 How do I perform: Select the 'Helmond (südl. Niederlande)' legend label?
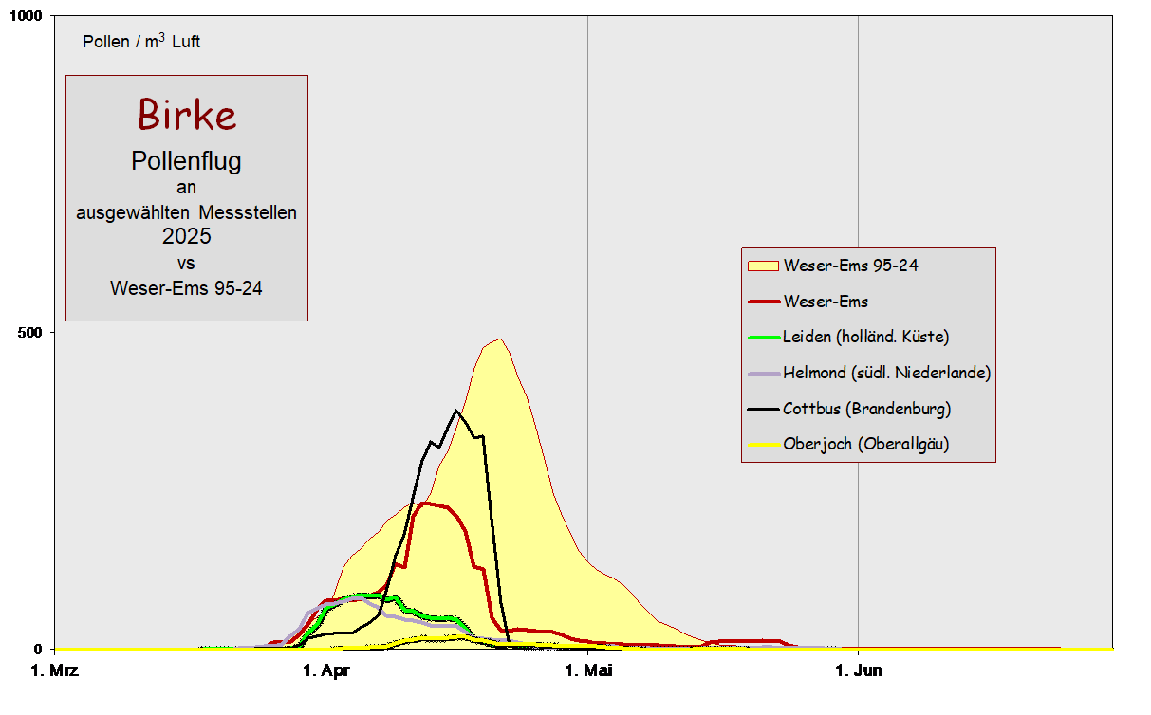[886, 373]
